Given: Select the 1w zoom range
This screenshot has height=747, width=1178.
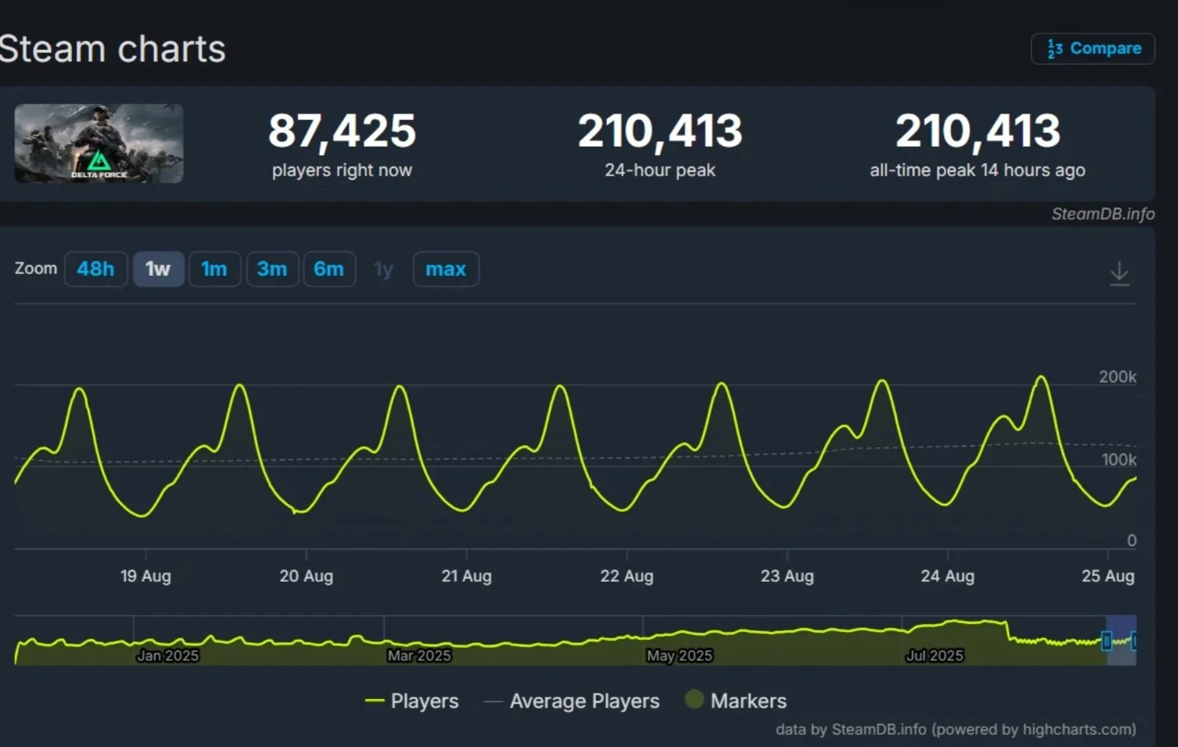Looking at the screenshot, I should pyautogui.click(x=158, y=269).
